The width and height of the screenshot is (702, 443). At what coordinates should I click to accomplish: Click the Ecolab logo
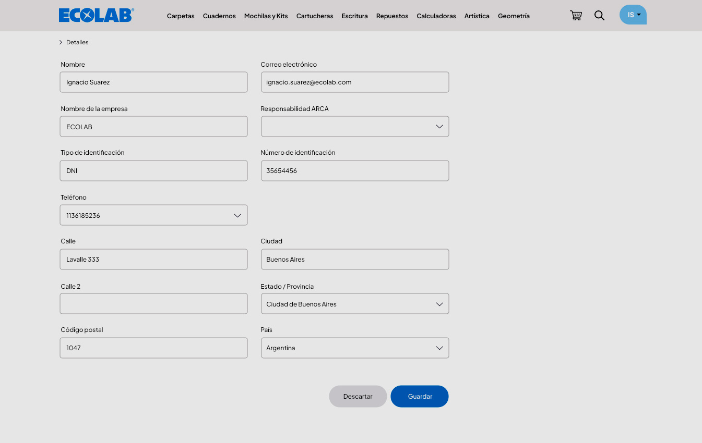pos(97,16)
